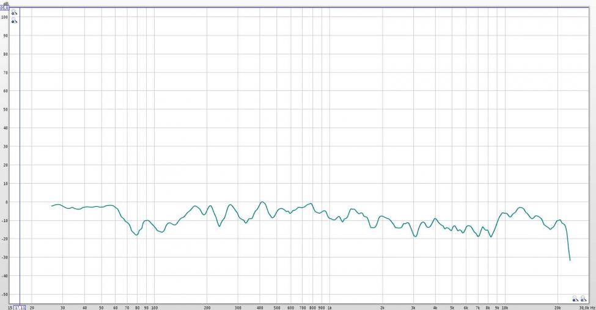596x310 pixels.
Task: Click the 30,0k Hz axis end label
Action: 587,308
